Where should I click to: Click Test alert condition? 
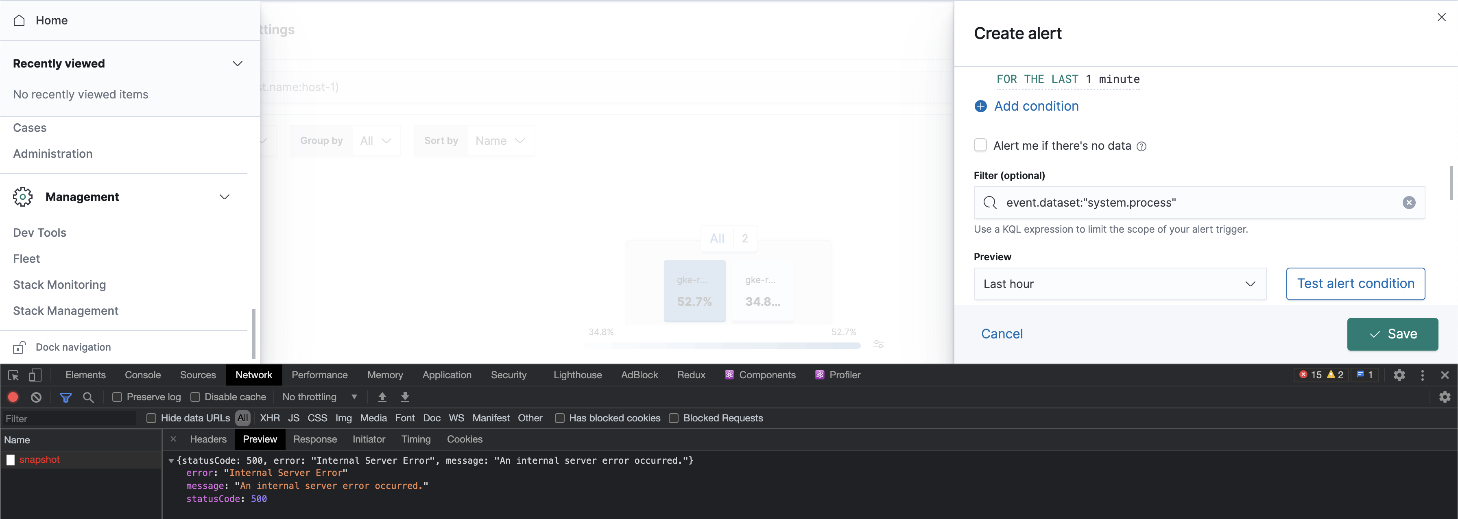pyautogui.click(x=1355, y=283)
